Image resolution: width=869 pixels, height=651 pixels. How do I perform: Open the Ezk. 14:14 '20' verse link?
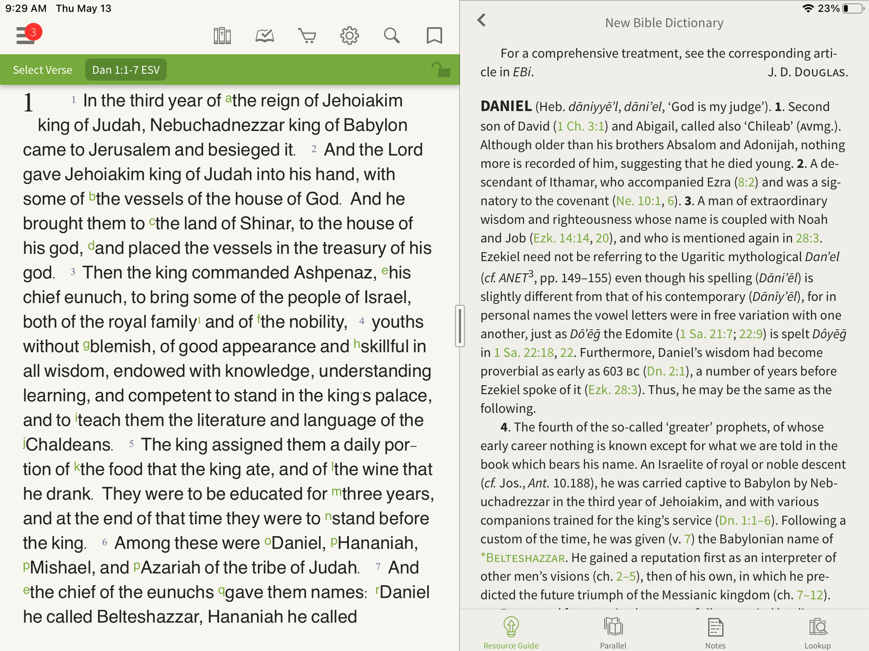pyautogui.click(x=602, y=238)
